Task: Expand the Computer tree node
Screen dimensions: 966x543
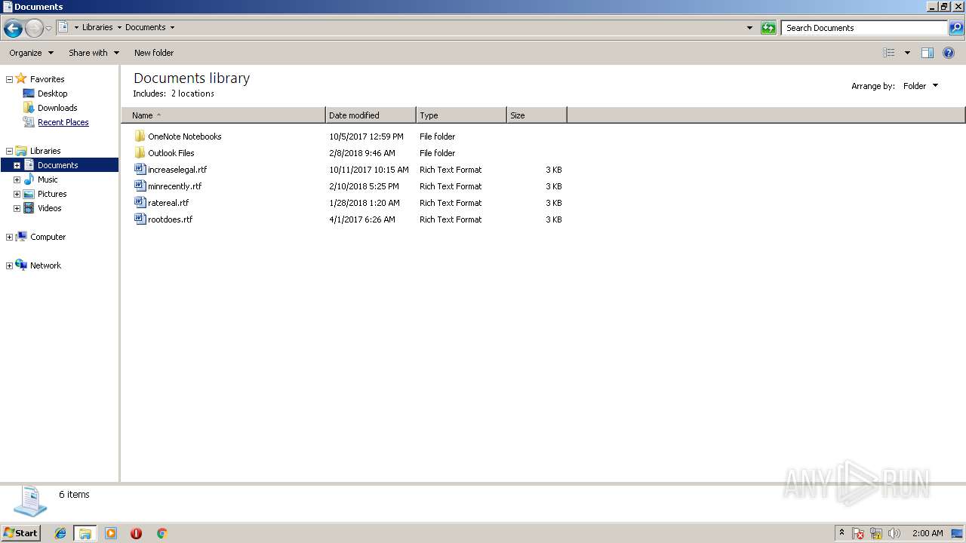Action: click(x=9, y=237)
